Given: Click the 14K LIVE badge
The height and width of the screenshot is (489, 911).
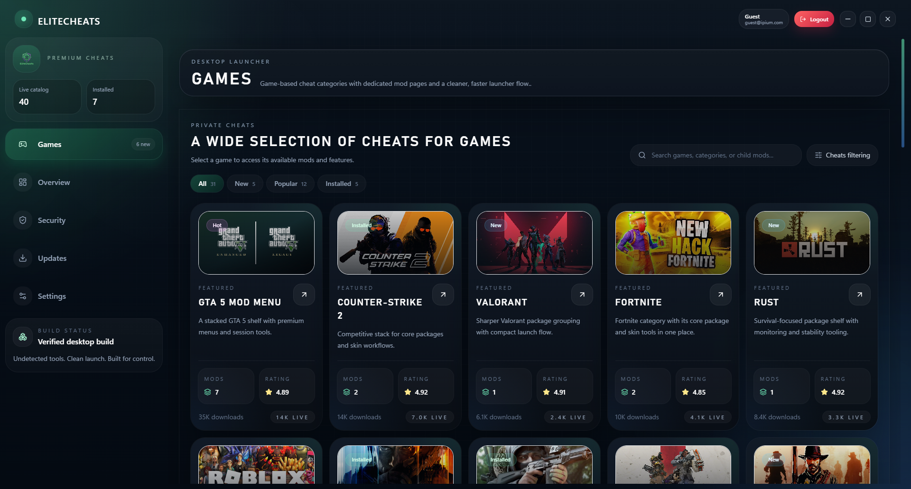Looking at the screenshot, I should click(x=292, y=417).
